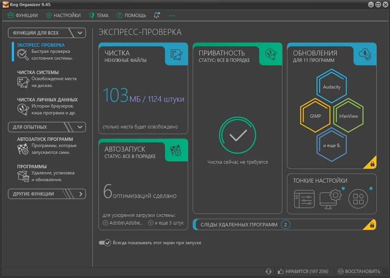
Task: Open СЛЕДЫ УДАЛЕННЫХ ПРОГРАММ bar
Action: (x=285, y=225)
